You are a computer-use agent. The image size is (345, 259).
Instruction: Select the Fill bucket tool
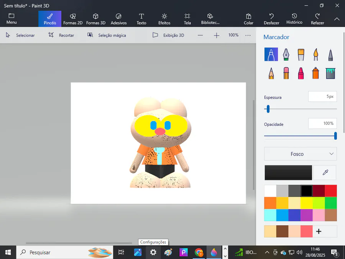(x=330, y=73)
